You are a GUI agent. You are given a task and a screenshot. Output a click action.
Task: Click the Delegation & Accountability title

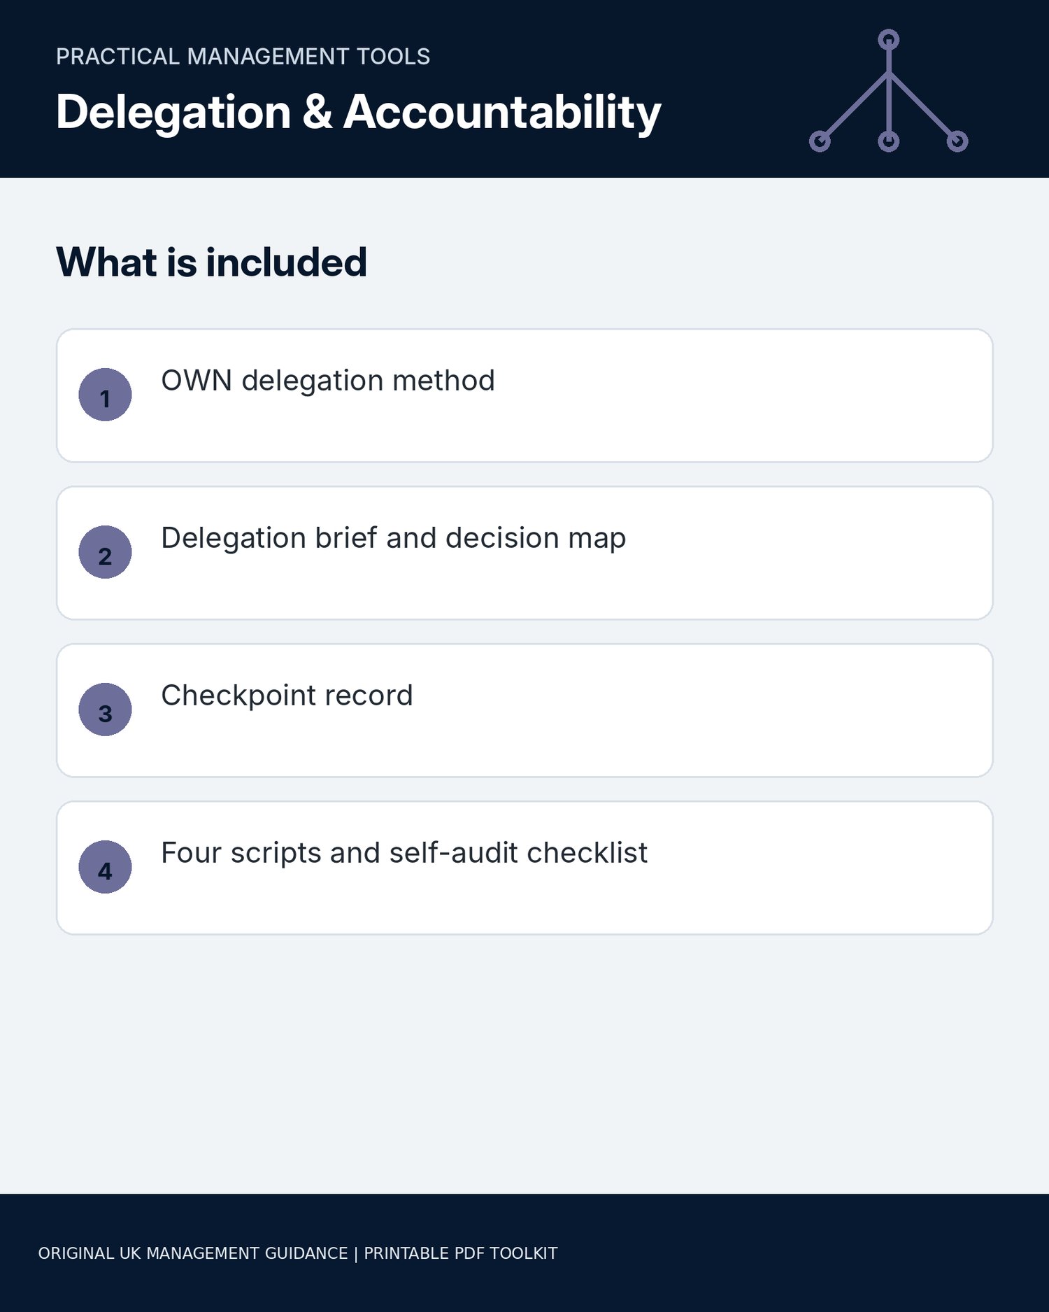click(358, 112)
